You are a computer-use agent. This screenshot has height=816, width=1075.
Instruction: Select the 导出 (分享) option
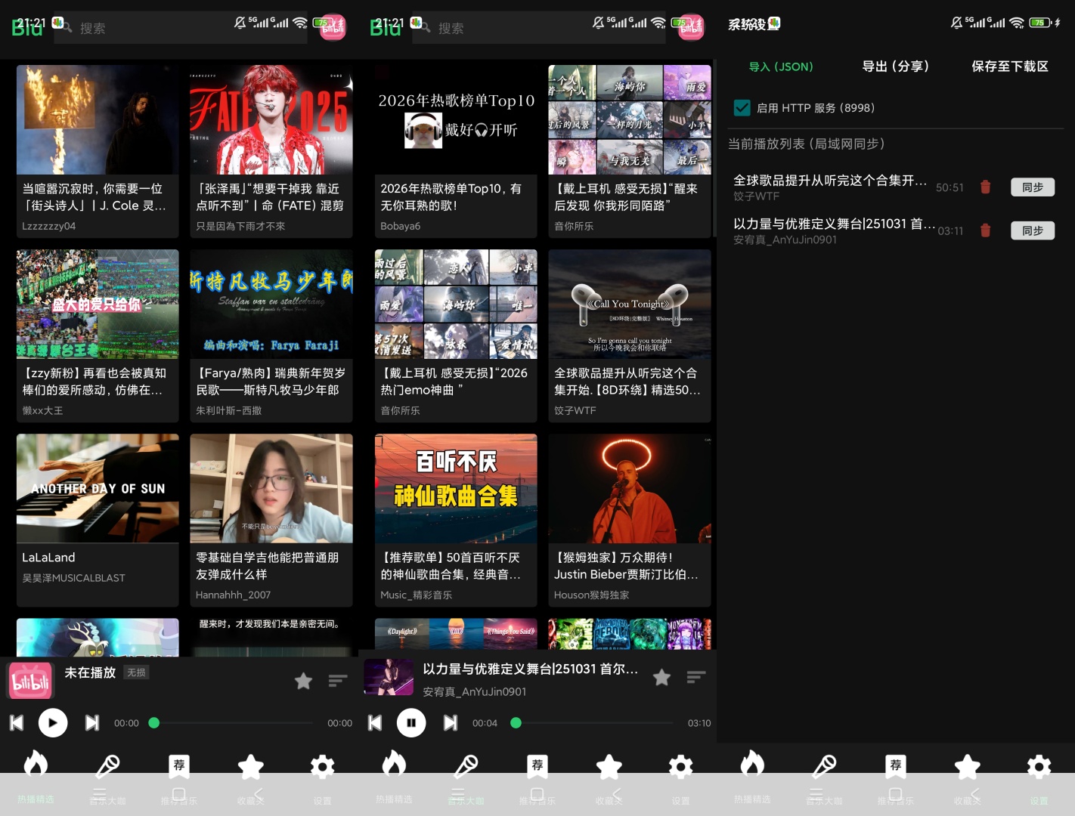(x=896, y=66)
